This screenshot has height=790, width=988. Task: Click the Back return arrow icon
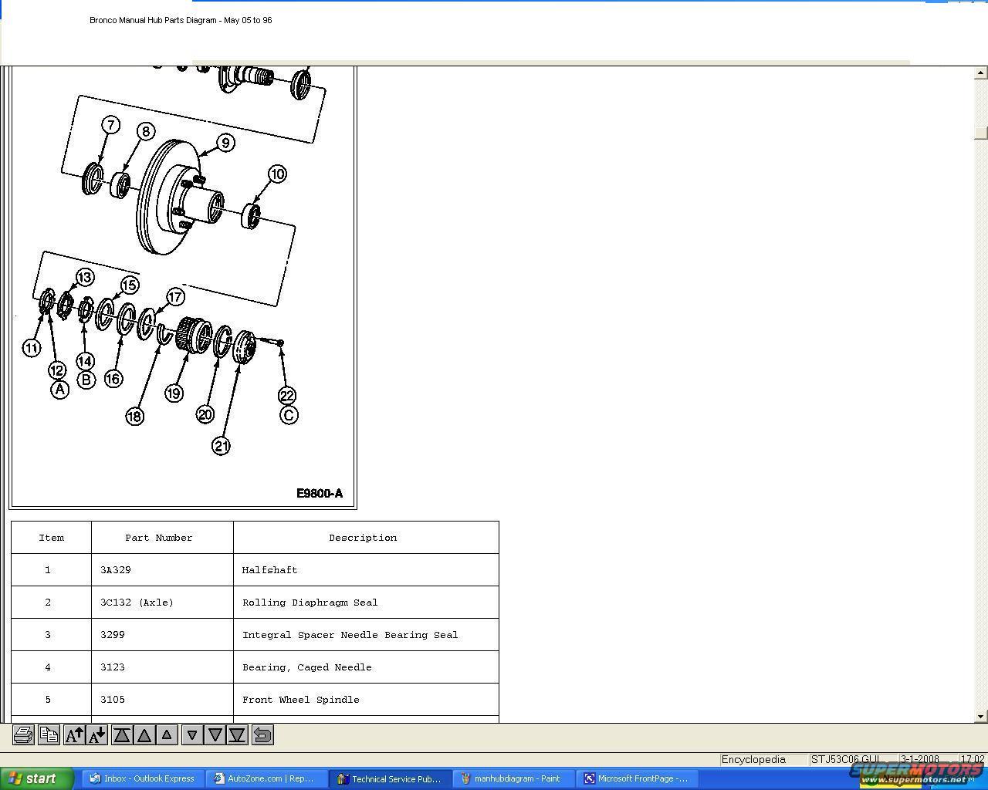click(262, 735)
